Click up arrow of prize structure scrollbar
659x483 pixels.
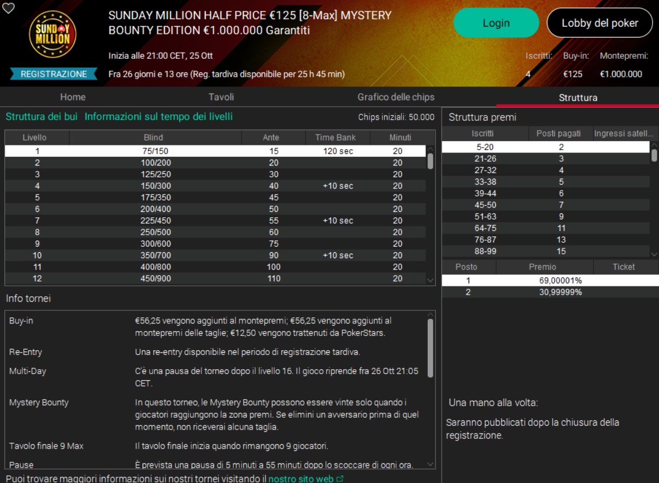click(654, 145)
